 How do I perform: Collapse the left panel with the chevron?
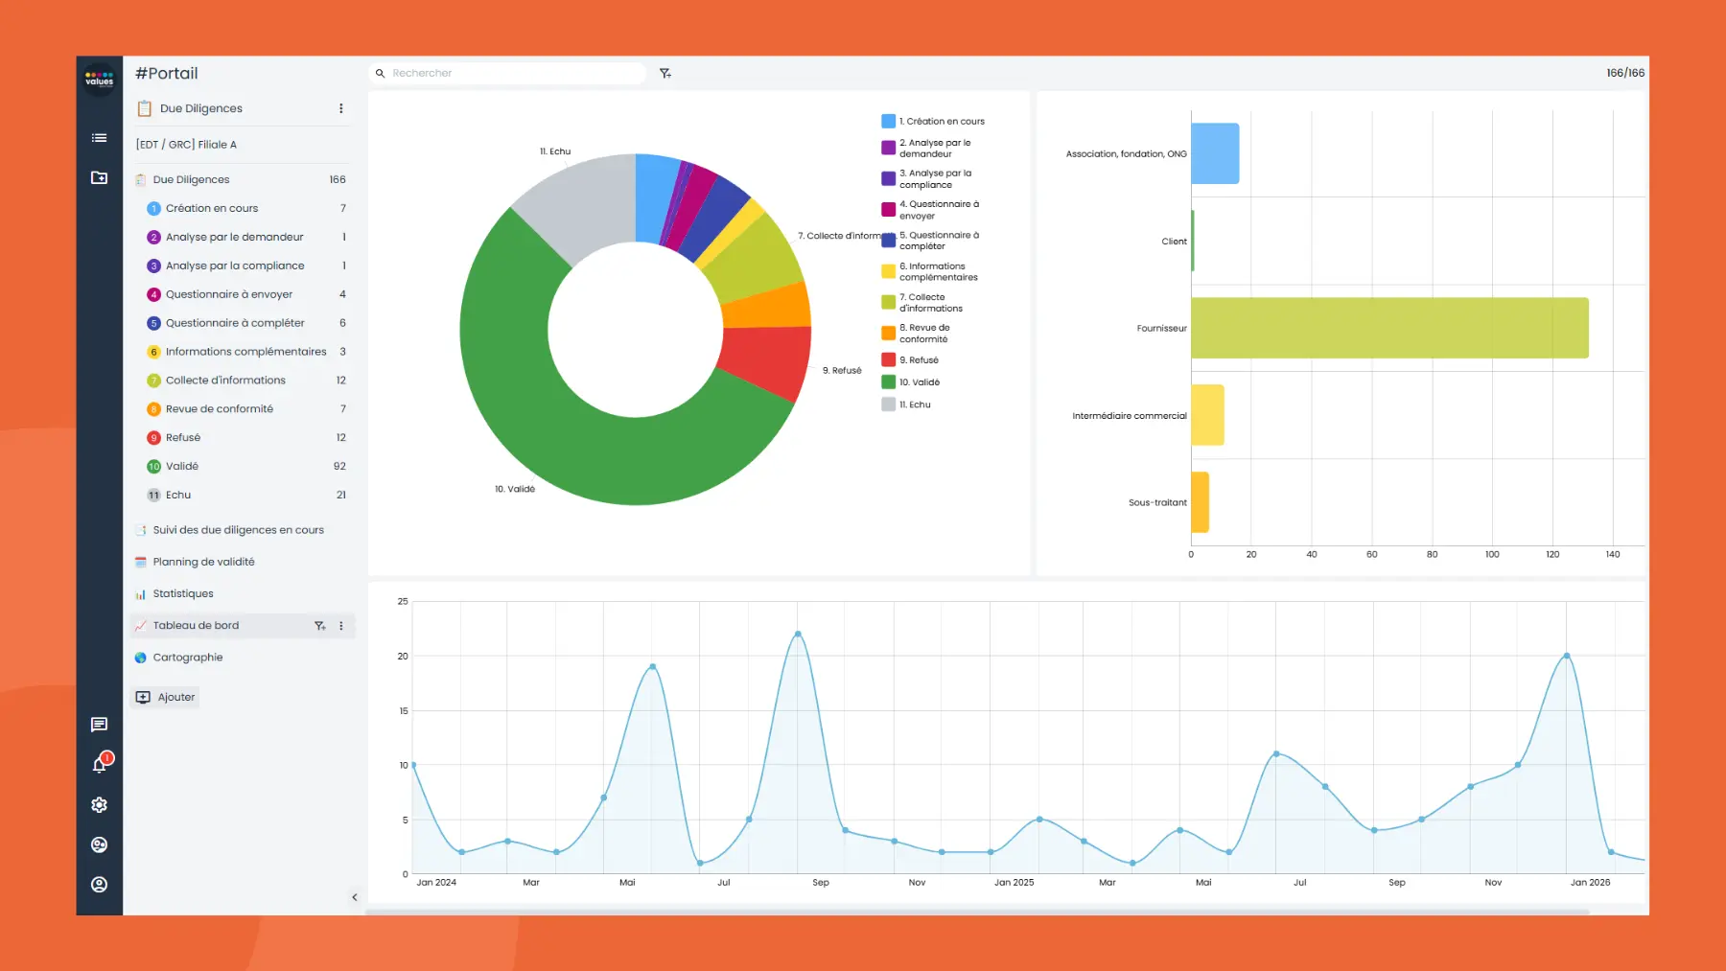pos(355,897)
